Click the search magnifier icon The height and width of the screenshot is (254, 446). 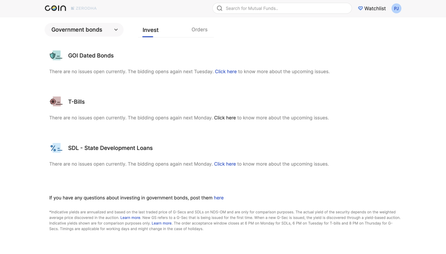tap(220, 8)
